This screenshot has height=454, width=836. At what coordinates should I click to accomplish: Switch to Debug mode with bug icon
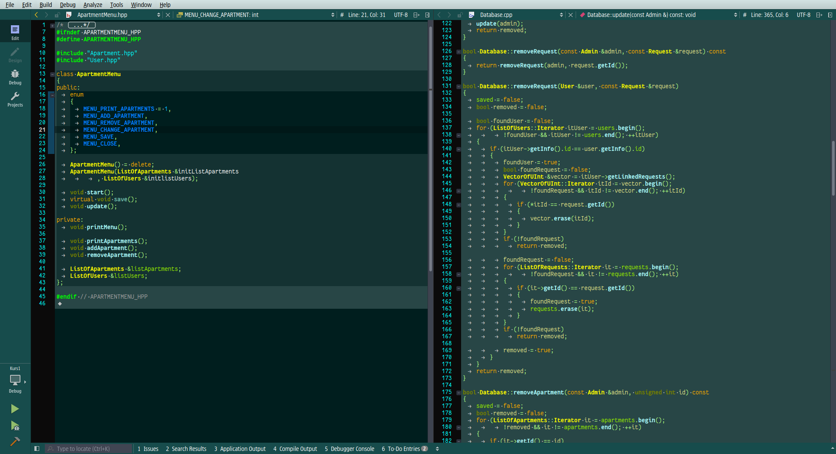[x=15, y=77]
